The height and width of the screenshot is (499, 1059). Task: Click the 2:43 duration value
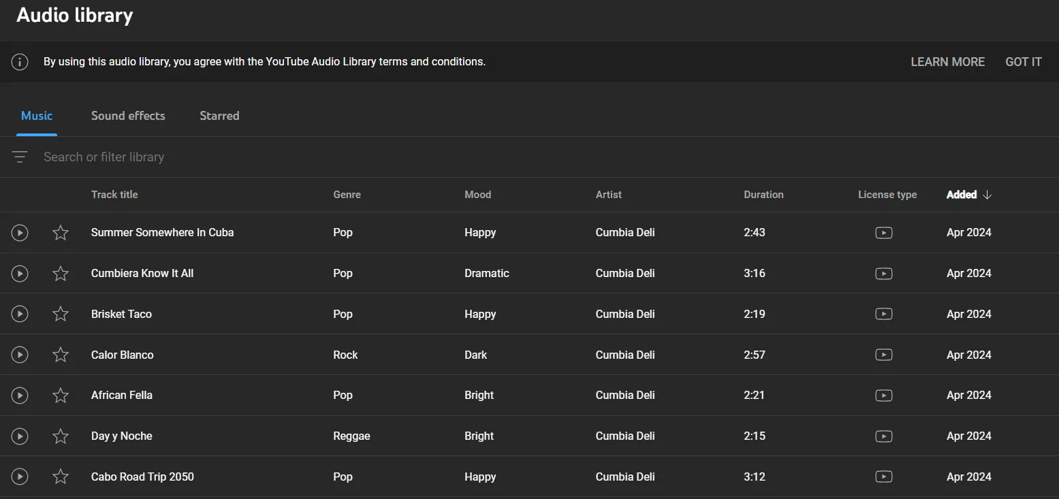point(755,233)
